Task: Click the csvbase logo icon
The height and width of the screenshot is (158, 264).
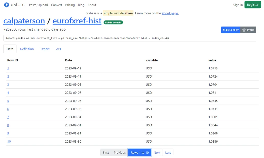Action: click(6, 5)
